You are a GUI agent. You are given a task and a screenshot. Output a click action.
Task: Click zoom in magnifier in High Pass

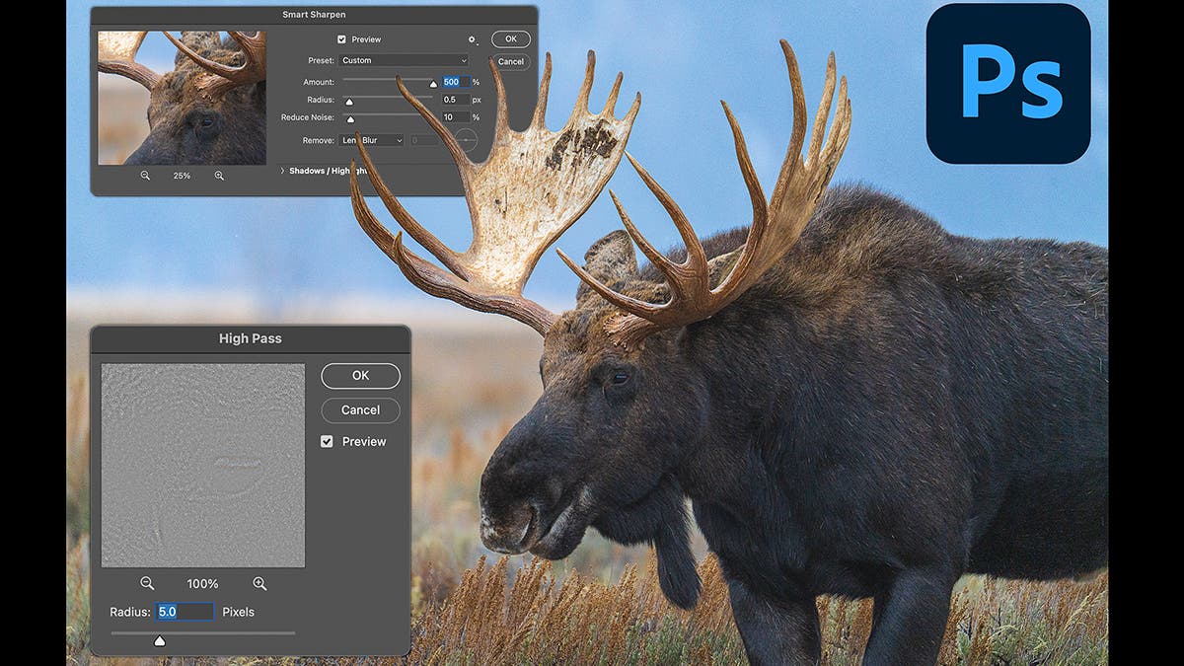tap(259, 584)
